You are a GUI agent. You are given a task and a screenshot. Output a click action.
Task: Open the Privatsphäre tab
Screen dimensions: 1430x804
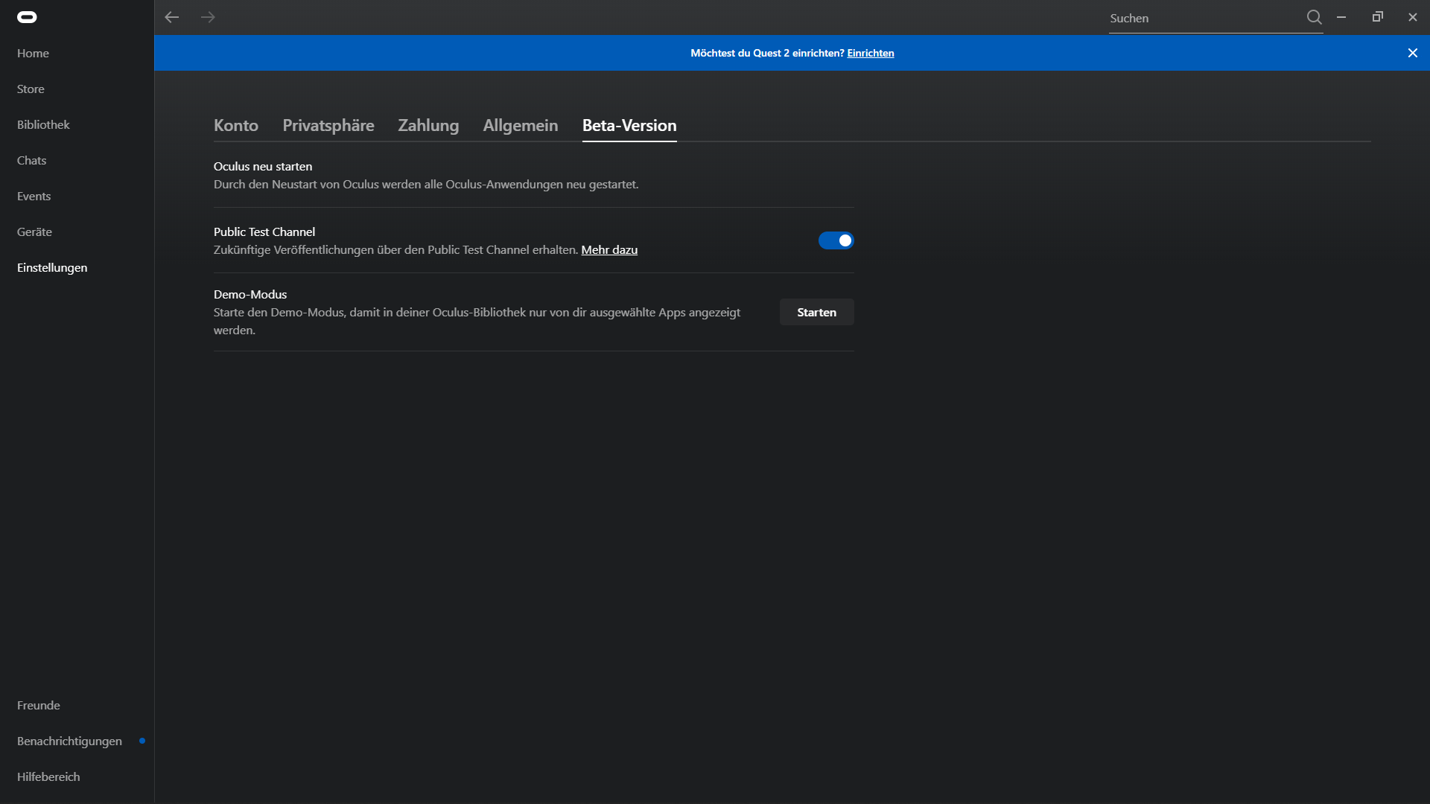point(328,125)
